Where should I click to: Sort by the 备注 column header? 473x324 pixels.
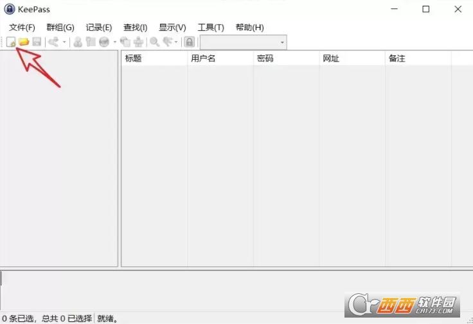418,58
